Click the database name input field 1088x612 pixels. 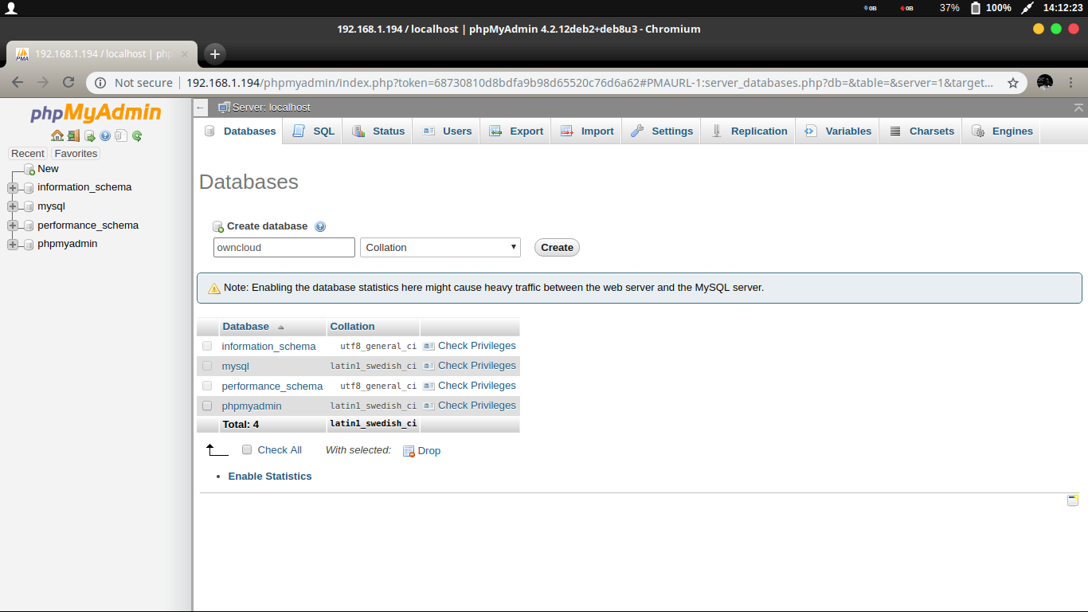tap(284, 247)
